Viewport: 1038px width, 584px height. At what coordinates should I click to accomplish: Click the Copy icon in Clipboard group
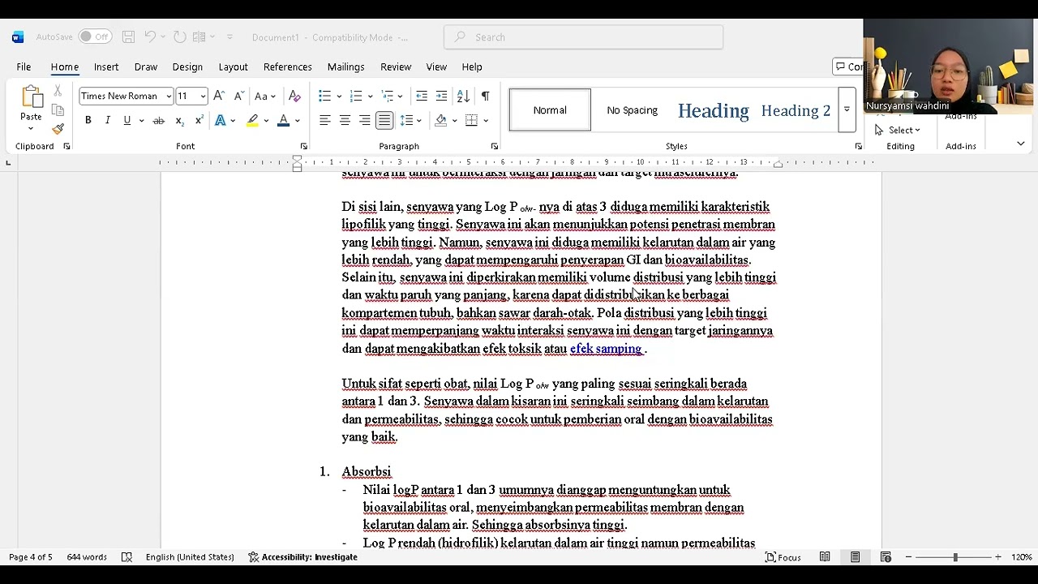tap(58, 109)
